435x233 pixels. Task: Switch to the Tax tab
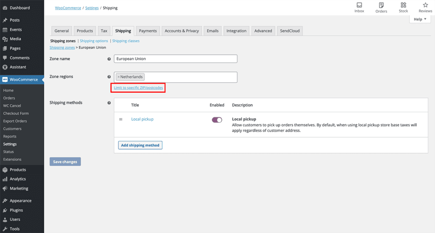pyautogui.click(x=104, y=31)
